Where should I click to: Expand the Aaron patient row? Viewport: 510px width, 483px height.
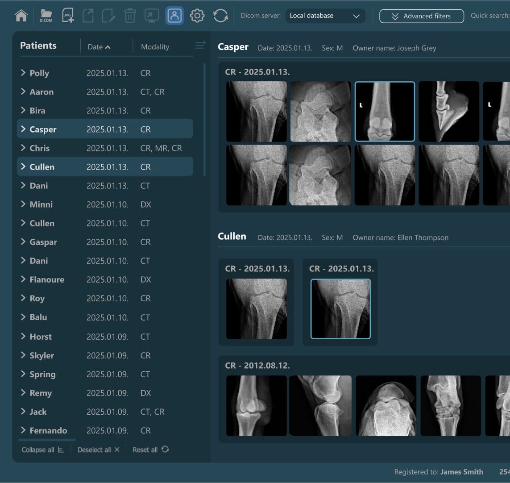point(23,92)
